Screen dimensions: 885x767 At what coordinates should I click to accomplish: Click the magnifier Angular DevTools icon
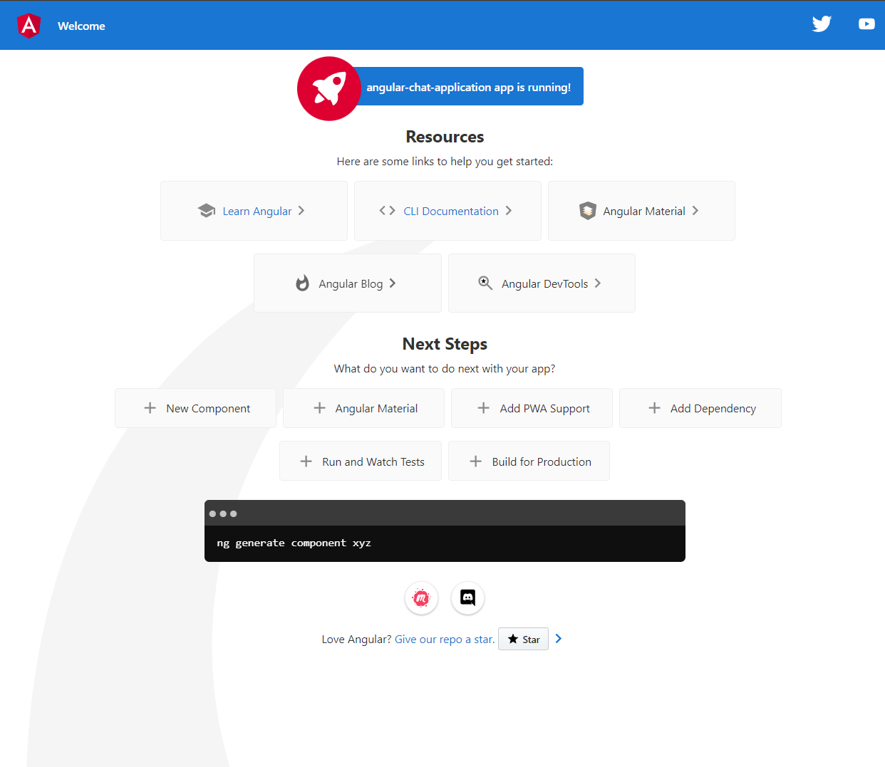pyautogui.click(x=485, y=283)
